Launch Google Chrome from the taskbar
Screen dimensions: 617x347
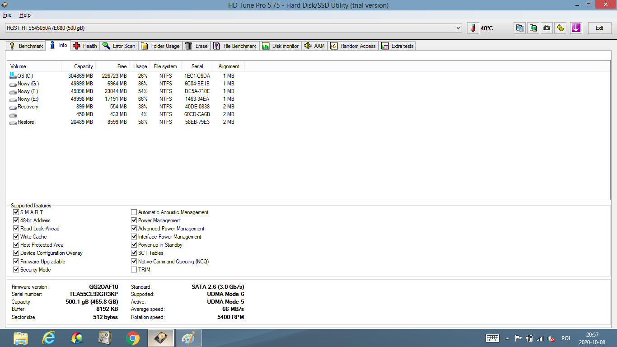[x=133, y=338]
